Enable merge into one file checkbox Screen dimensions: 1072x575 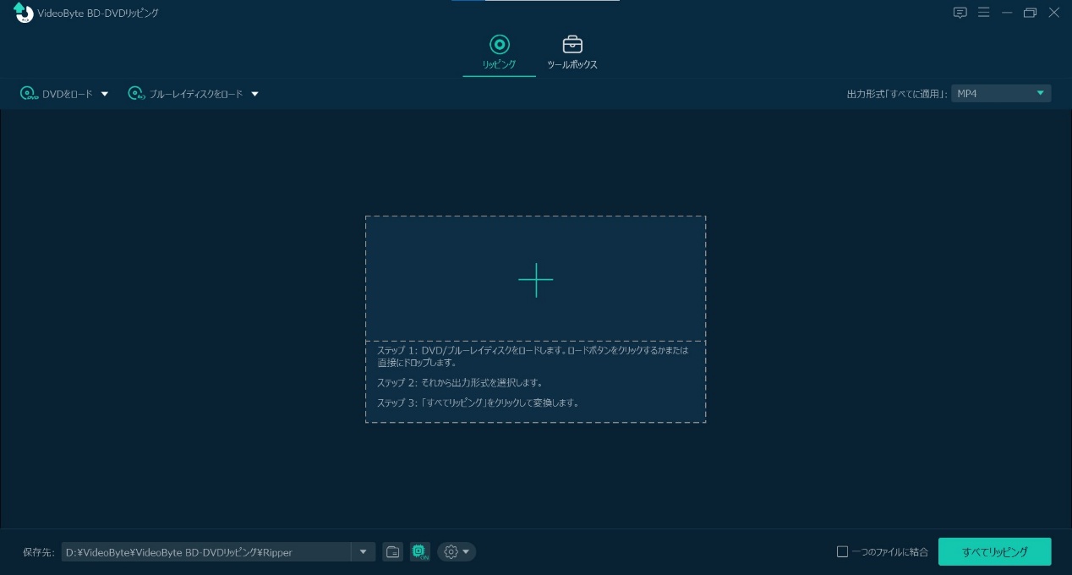(x=842, y=552)
